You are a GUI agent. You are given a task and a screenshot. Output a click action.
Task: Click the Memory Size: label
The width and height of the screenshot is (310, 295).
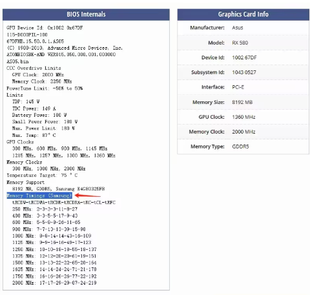[209, 102]
